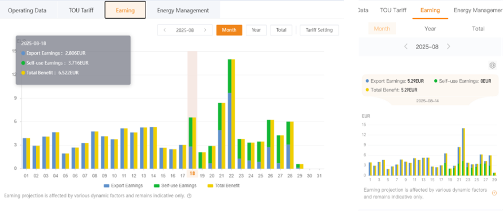Open the tariff settings gear icon

click(492, 65)
